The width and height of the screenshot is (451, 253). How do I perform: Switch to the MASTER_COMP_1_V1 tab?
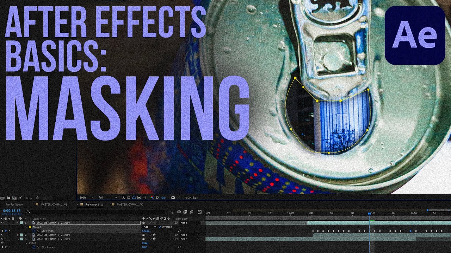click(x=54, y=205)
